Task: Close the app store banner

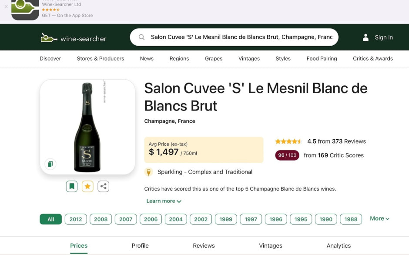Action: (6, 7)
